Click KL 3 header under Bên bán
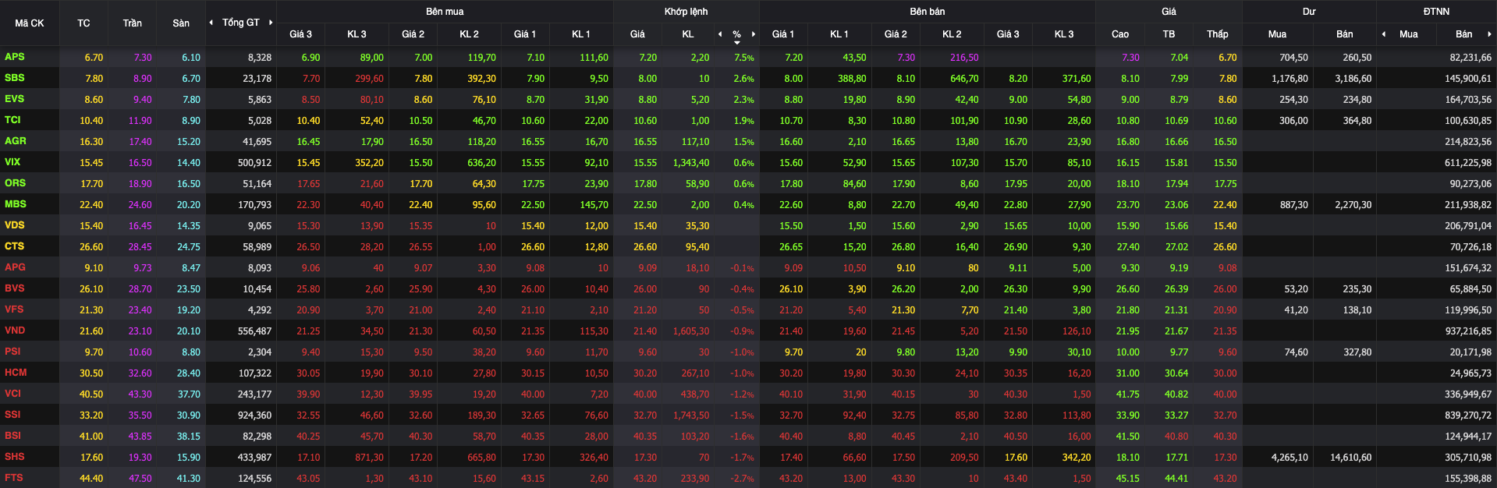Viewport: 1497px width, 488px height. coord(1064,34)
